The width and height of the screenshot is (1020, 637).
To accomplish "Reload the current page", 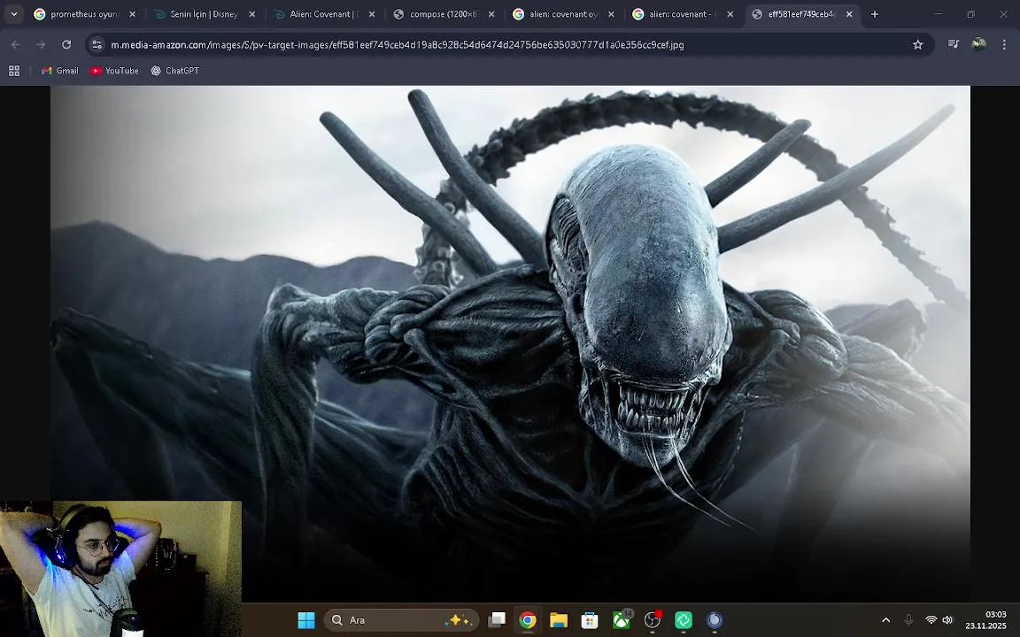I will pos(66,44).
